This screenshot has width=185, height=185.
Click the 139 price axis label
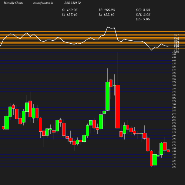(174, 158)
